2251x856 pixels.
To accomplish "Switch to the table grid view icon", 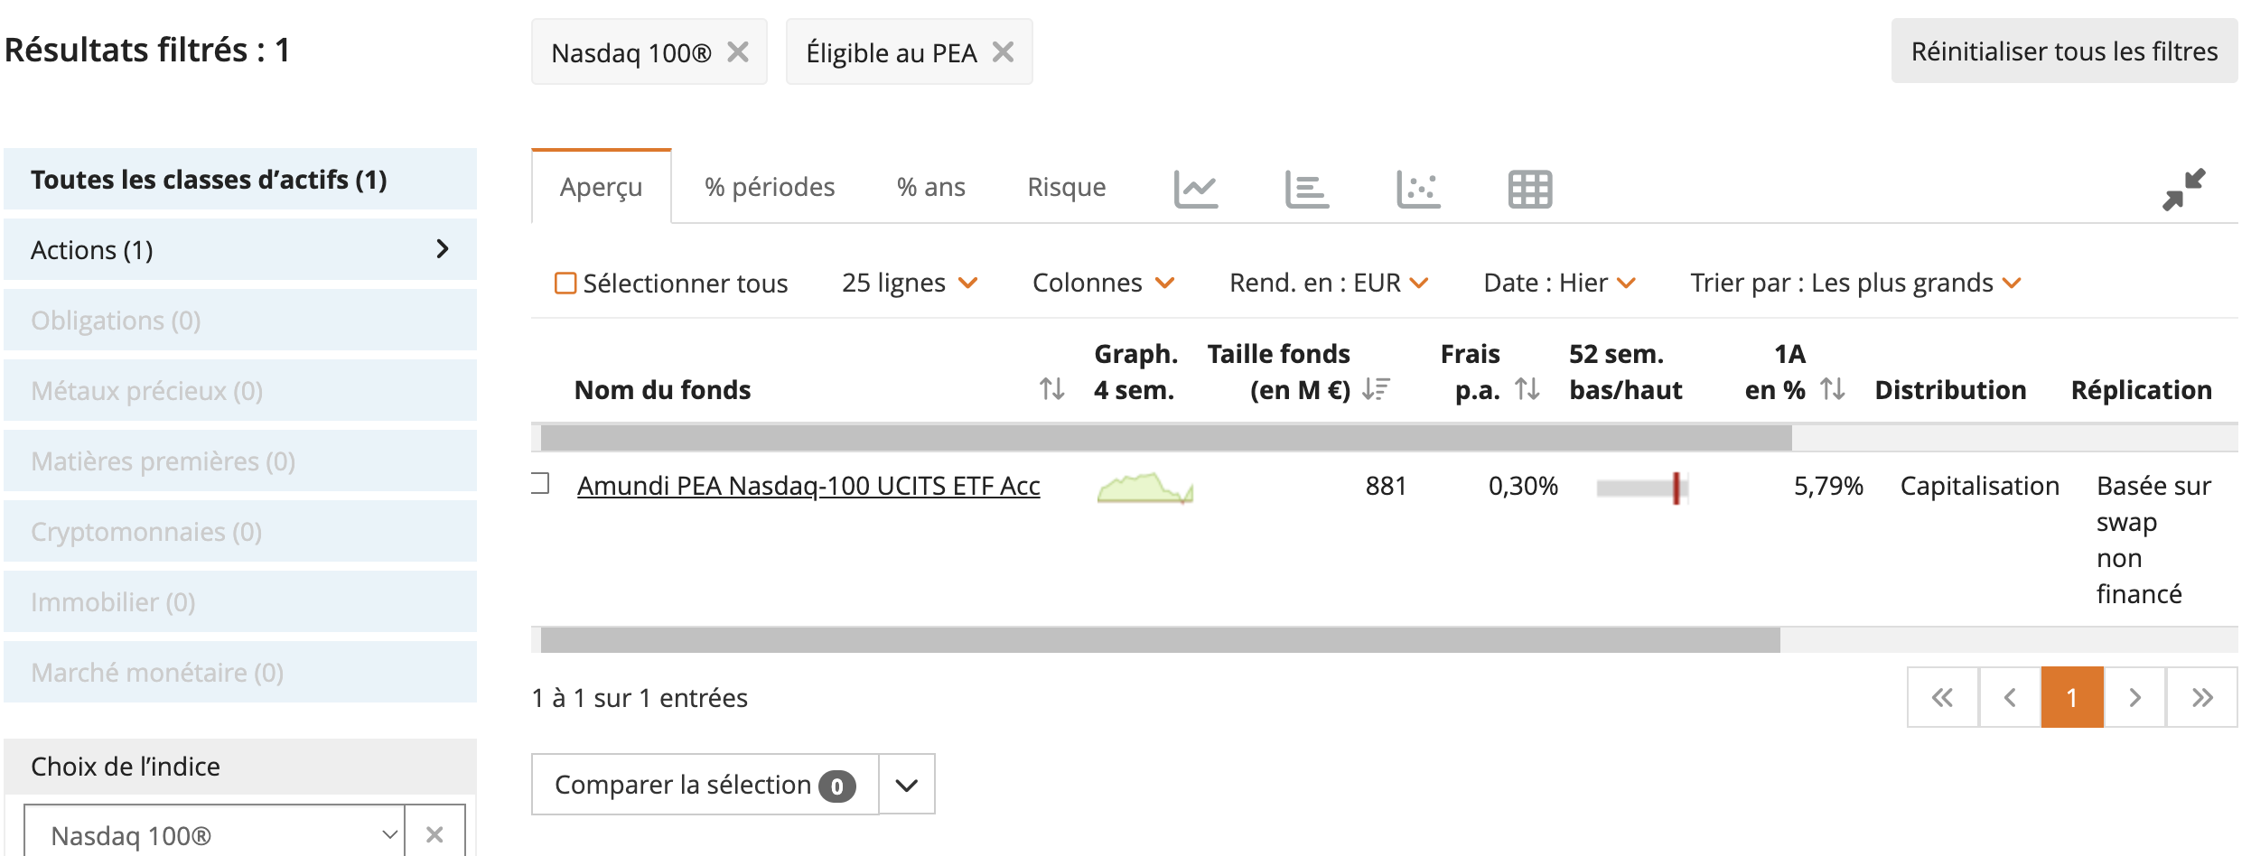I will click(x=1530, y=189).
